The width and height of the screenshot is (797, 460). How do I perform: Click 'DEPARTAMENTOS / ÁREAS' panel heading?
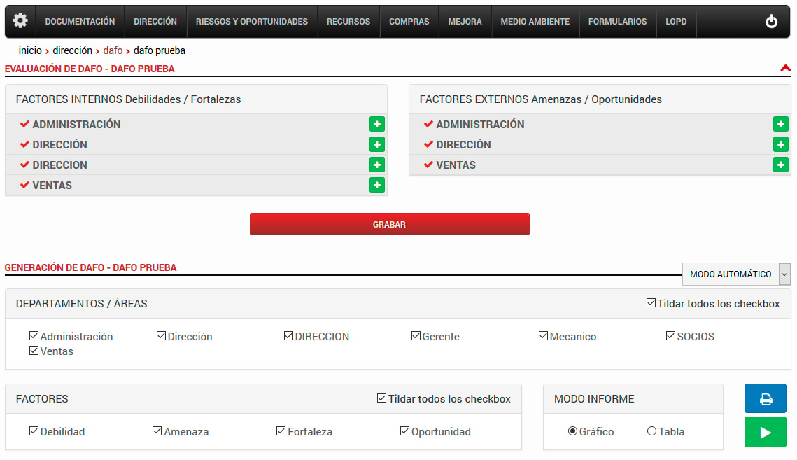coord(81,304)
